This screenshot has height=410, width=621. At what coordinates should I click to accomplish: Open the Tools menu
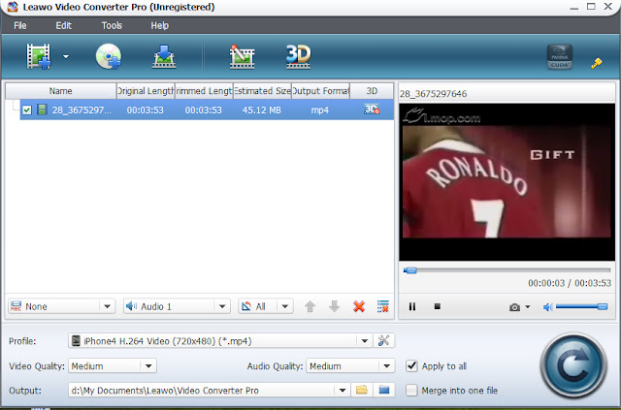[112, 26]
